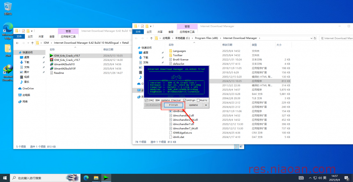Click the search box in Program Files window
353x182 pixels.
336,38
